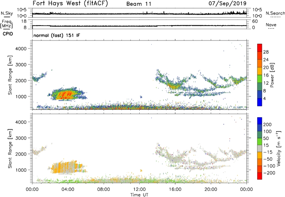Click the positive "200" velocity colorbar tick

click(268, 124)
